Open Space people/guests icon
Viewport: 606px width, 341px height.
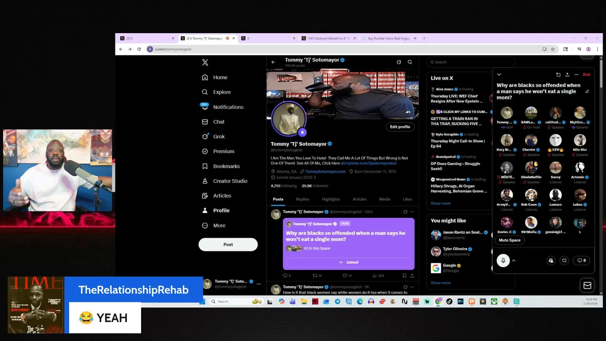[551, 260]
